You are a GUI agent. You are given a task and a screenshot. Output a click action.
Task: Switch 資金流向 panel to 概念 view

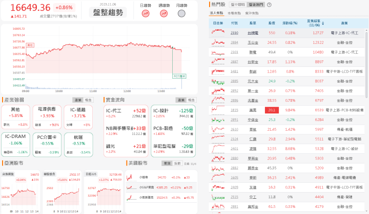191,100
